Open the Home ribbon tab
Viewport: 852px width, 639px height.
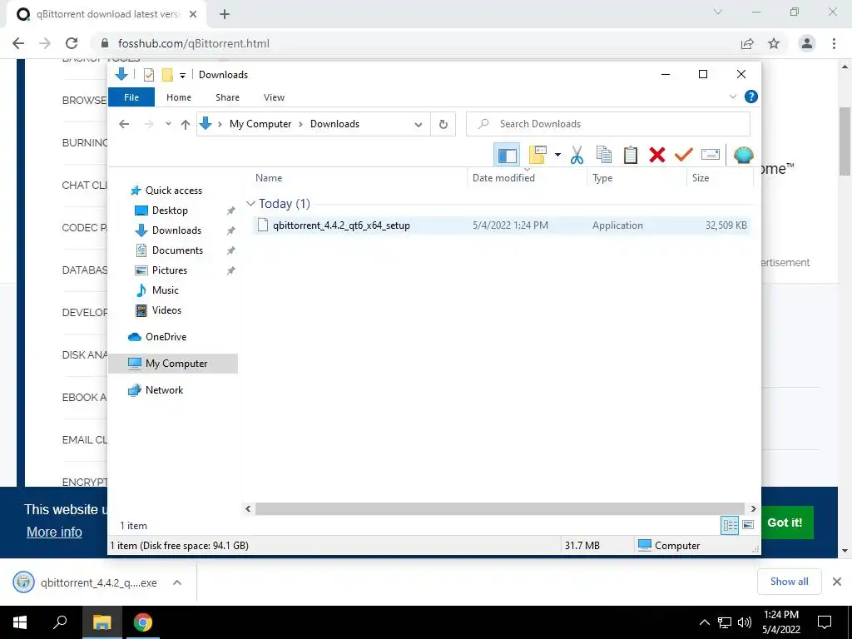tap(179, 97)
